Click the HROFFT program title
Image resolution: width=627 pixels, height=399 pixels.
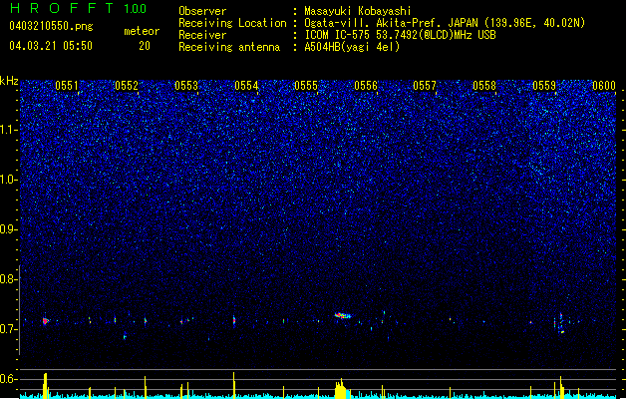pyautogui.click(x=63, y=8)
